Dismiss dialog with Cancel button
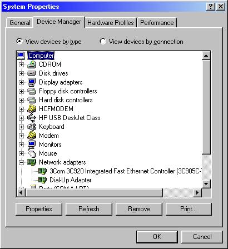This screenshot has height=249, width=228. [202, 237]
